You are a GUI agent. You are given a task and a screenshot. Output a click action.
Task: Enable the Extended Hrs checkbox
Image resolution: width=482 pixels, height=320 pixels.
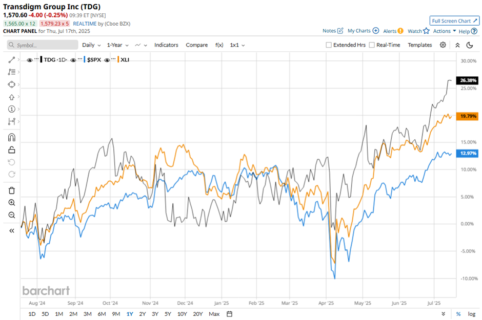pyautogui.click(x=329, y=45)
